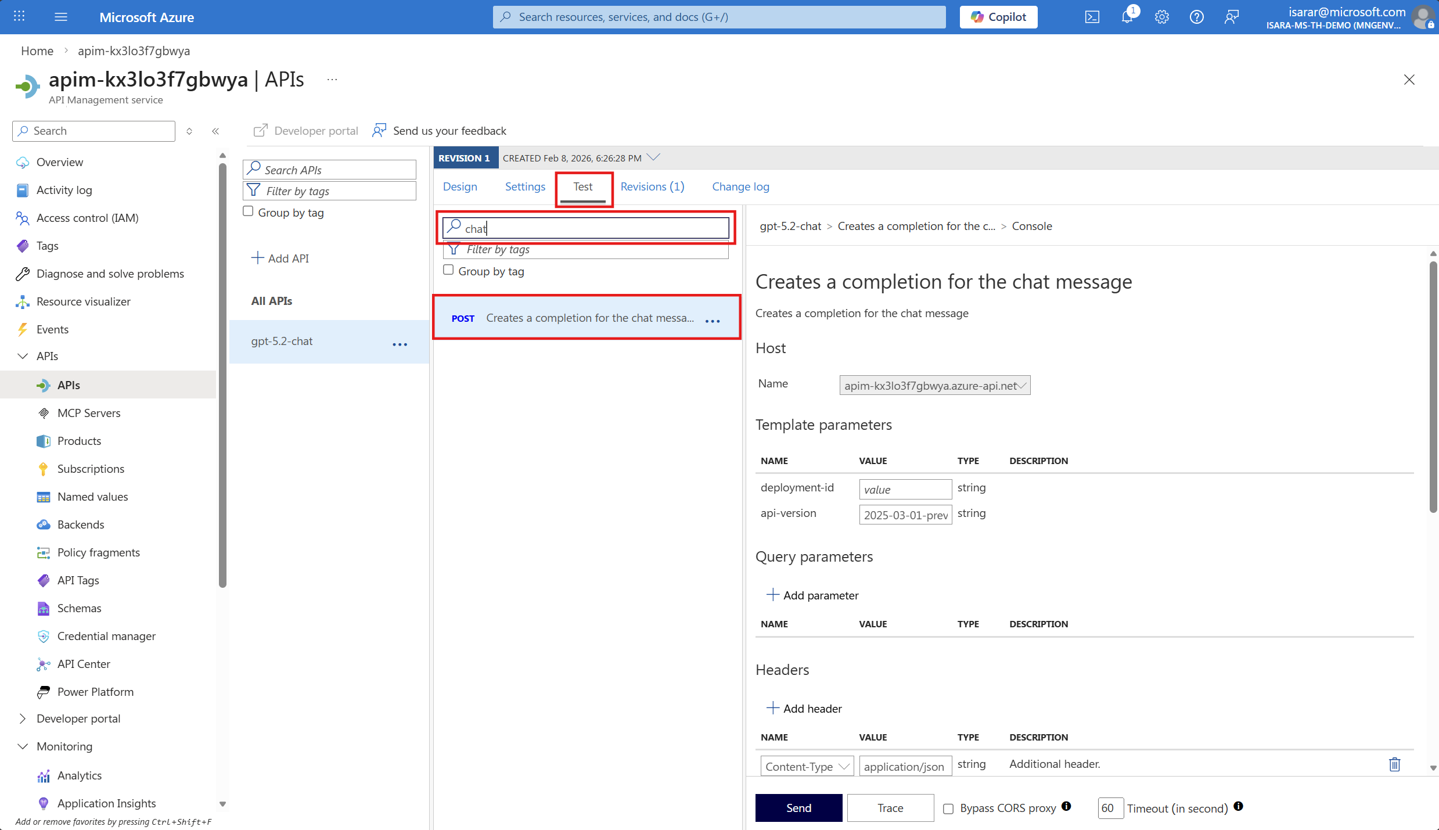Open Products

click(x=79, y=441)
